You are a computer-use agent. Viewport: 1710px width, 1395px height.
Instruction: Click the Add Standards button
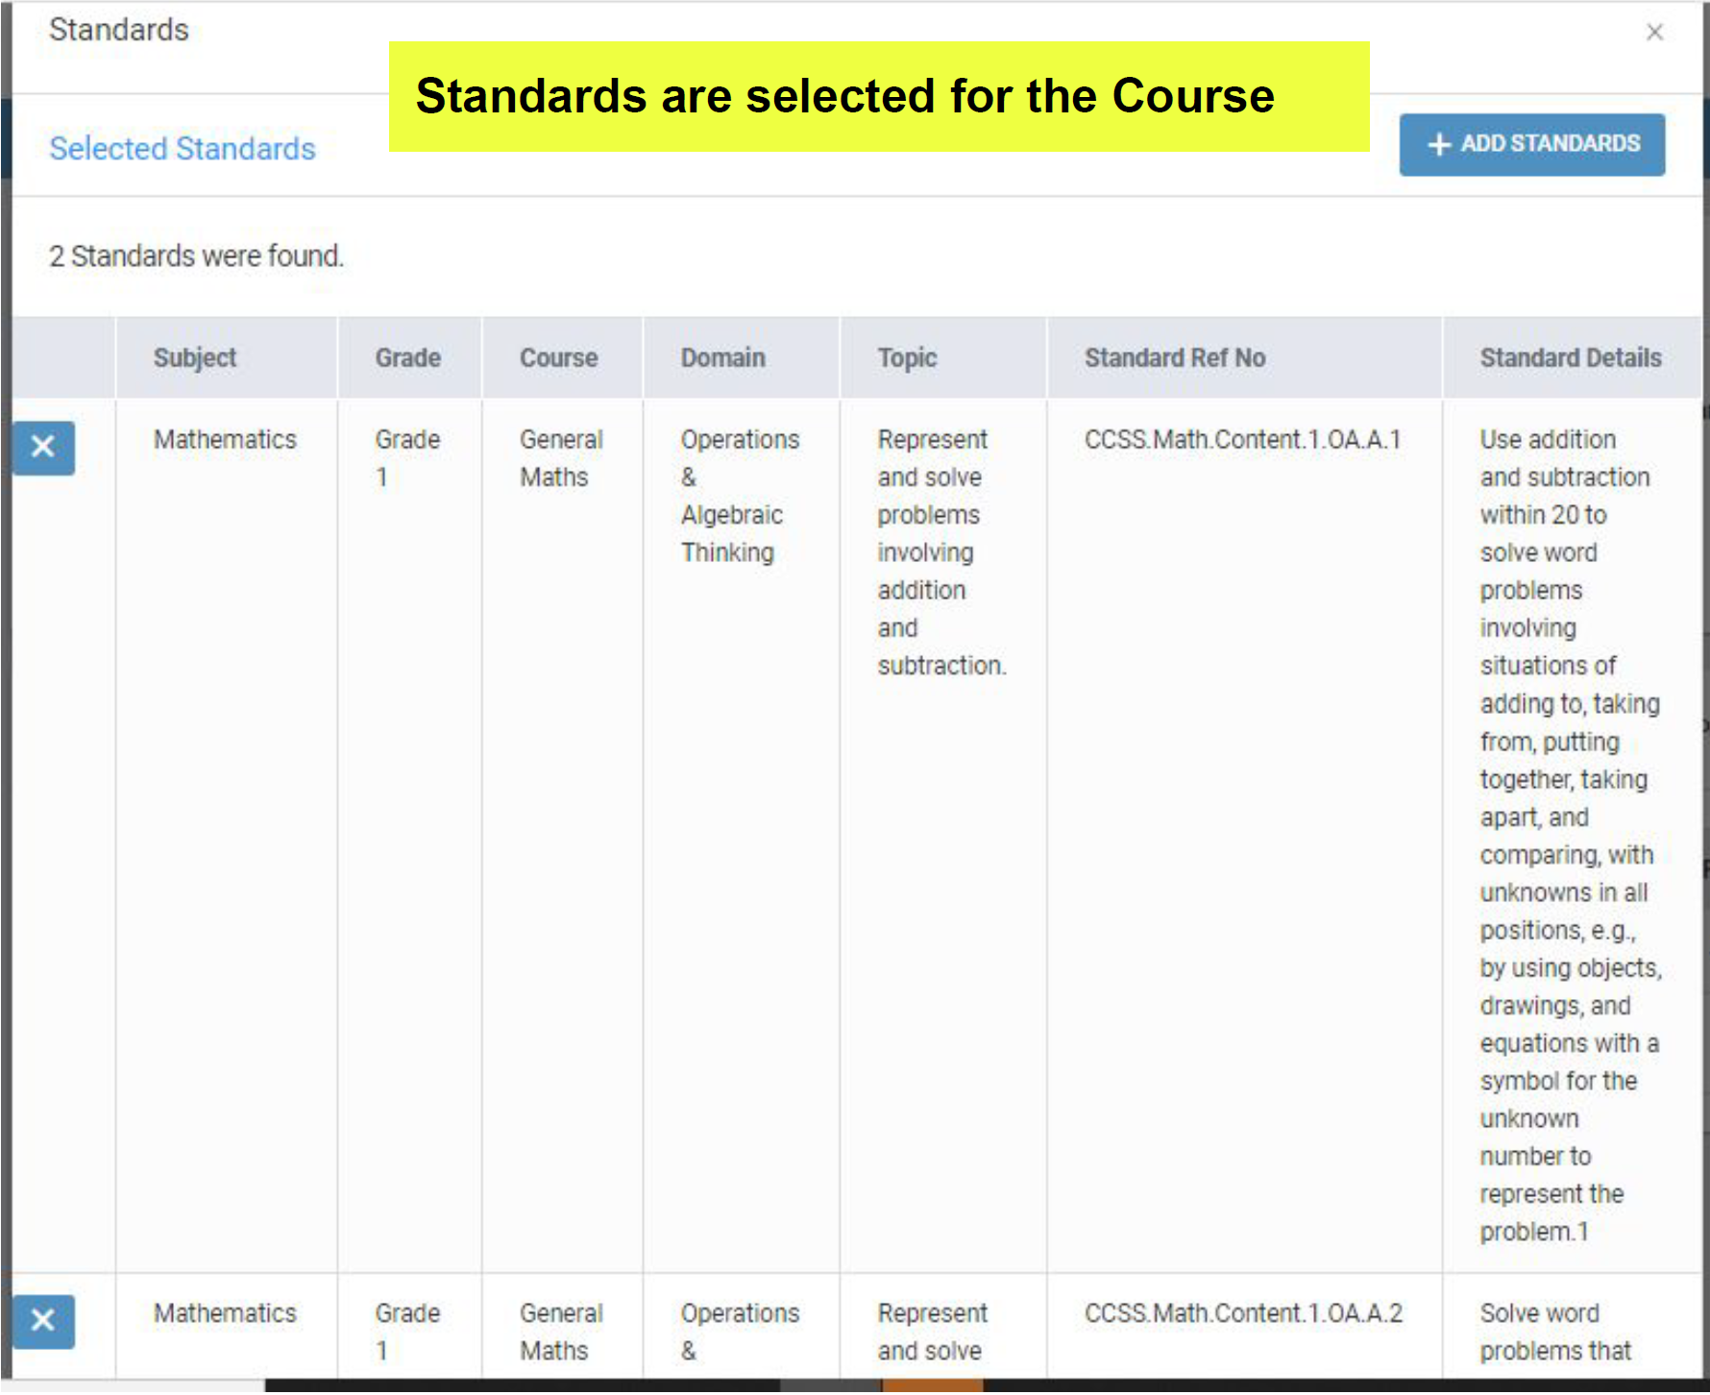(1531, 145)
